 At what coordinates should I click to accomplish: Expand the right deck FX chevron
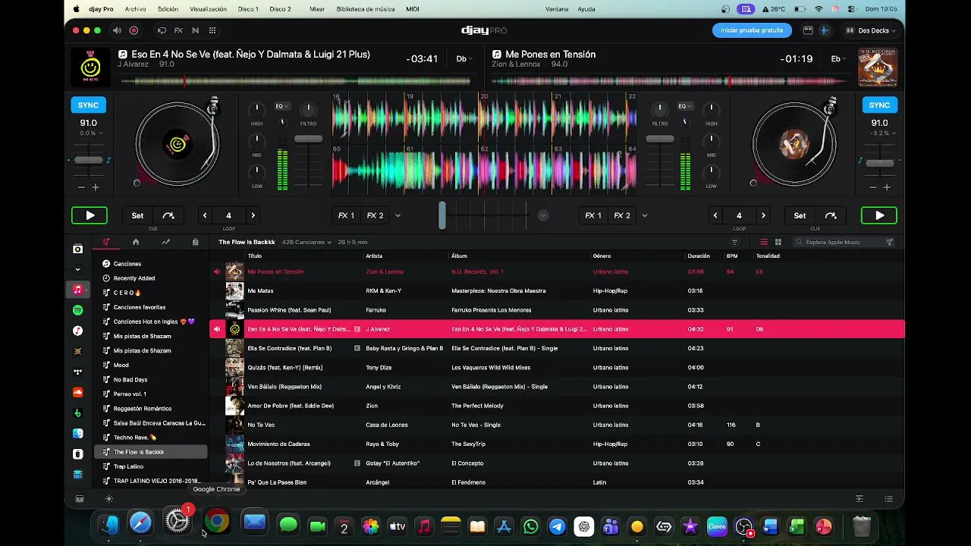click(645, 215)
